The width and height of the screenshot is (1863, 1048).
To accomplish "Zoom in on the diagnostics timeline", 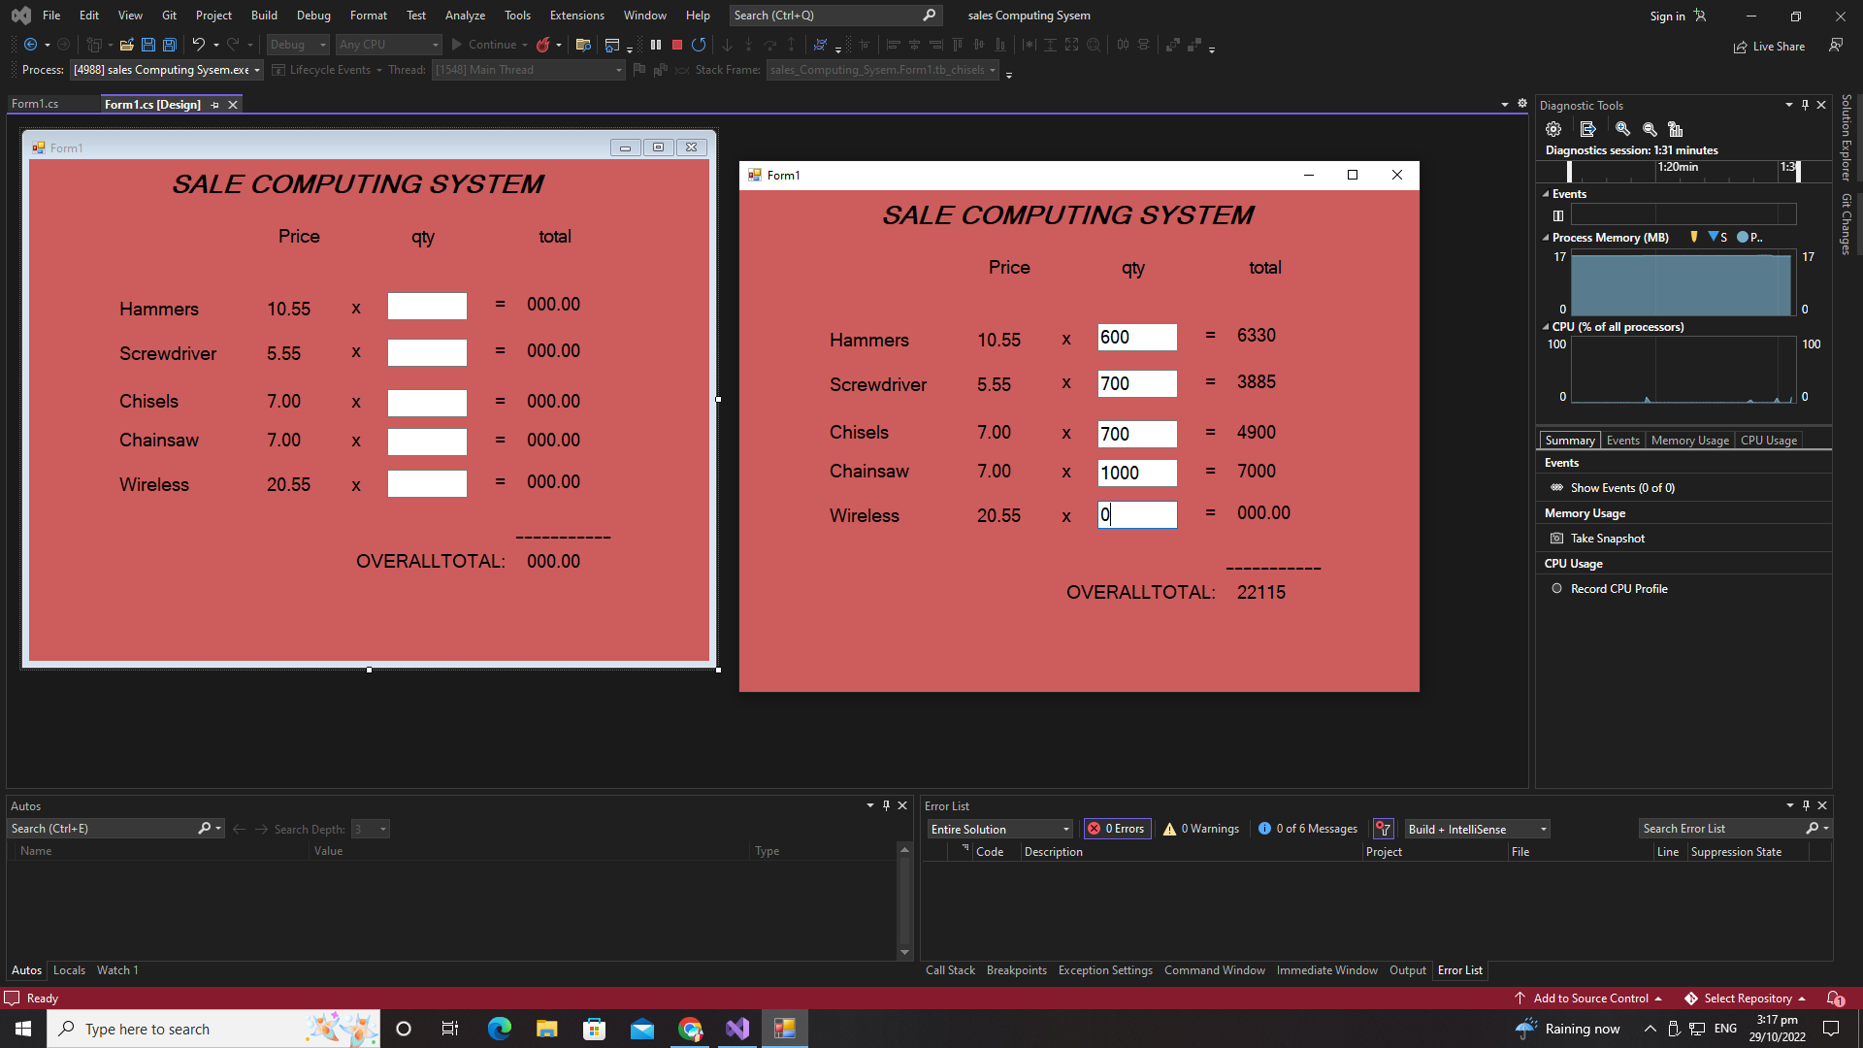I will [1622, 129].
